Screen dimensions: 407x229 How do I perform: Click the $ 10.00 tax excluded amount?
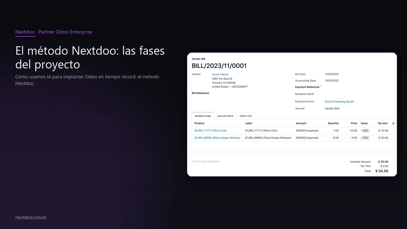pos(383,131)
